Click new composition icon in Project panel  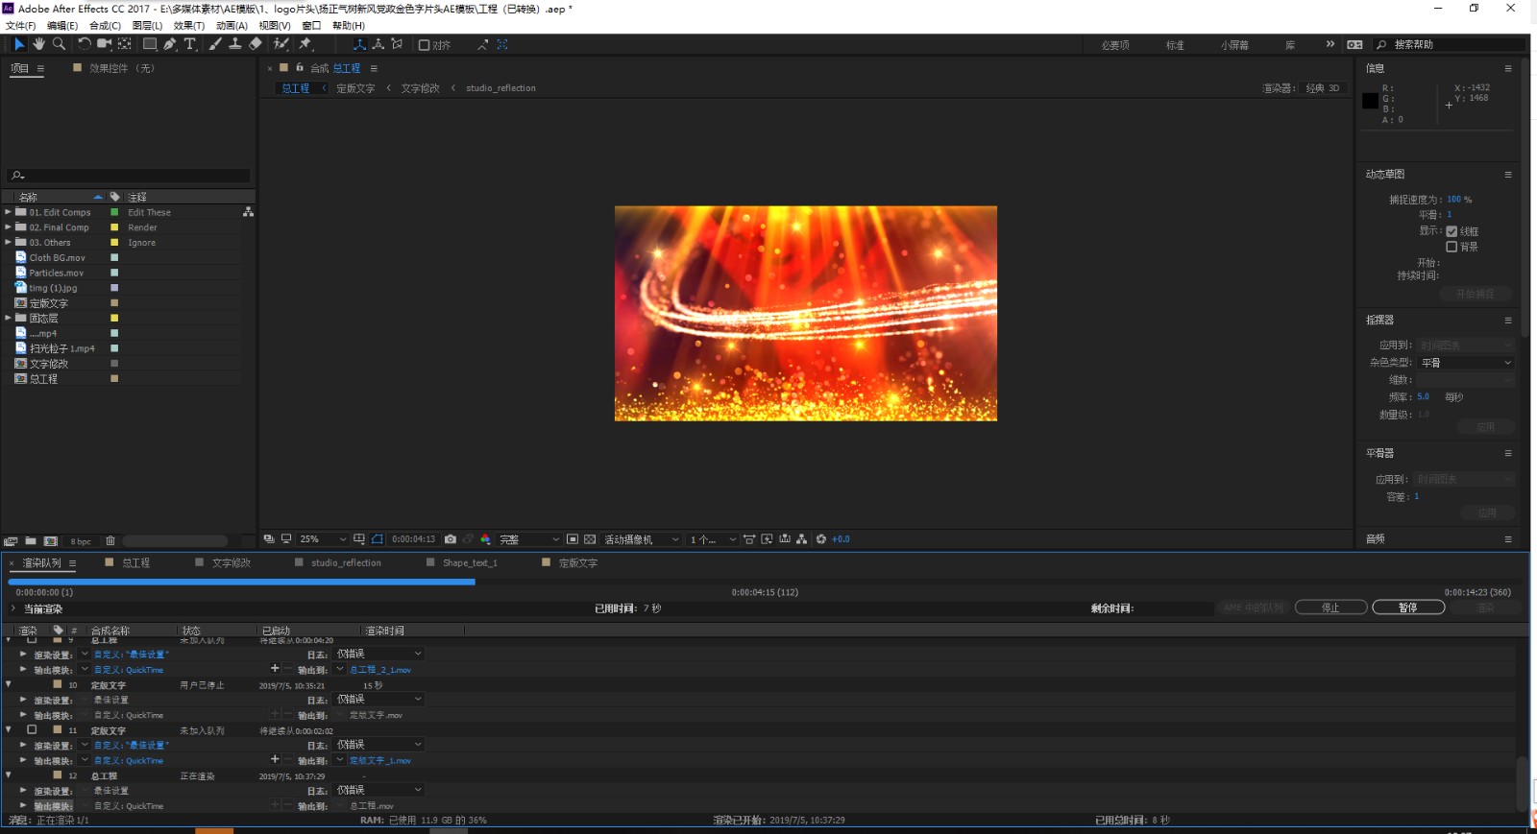[51, 541]
